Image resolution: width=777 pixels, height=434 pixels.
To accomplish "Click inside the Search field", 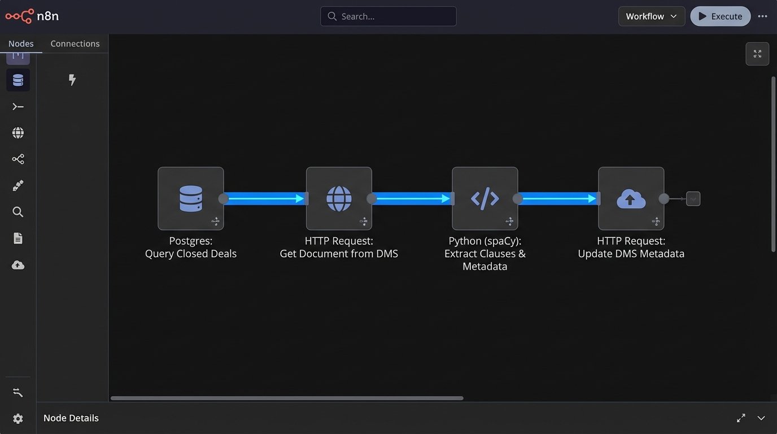I will click(388, 16).
